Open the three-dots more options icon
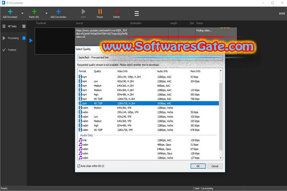The height and width of the screenshot is (191, 287). point(282,14)
